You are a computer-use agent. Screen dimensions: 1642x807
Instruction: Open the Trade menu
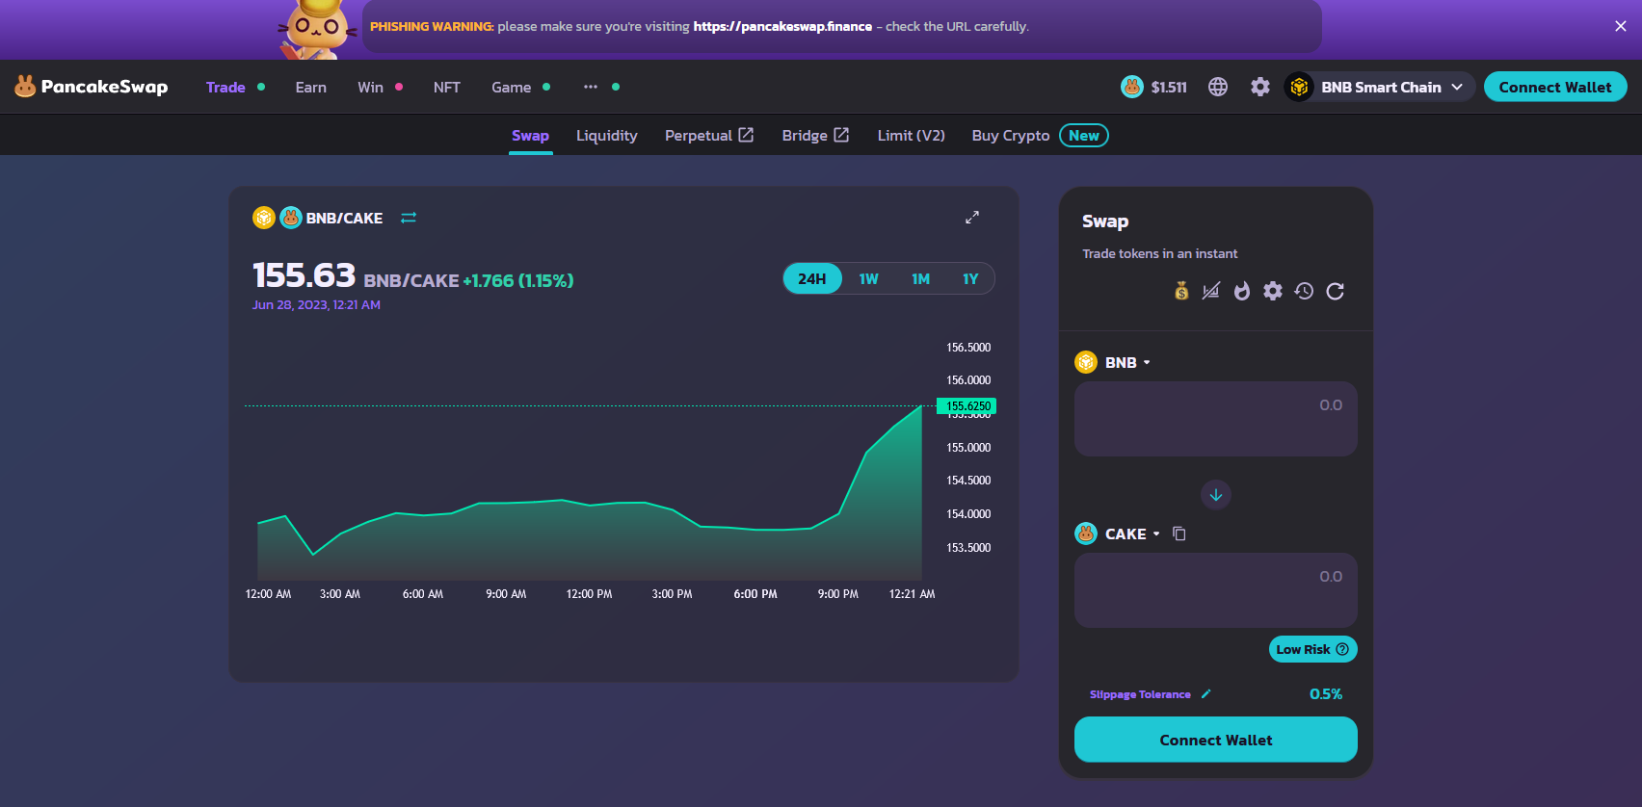point(225,87)
